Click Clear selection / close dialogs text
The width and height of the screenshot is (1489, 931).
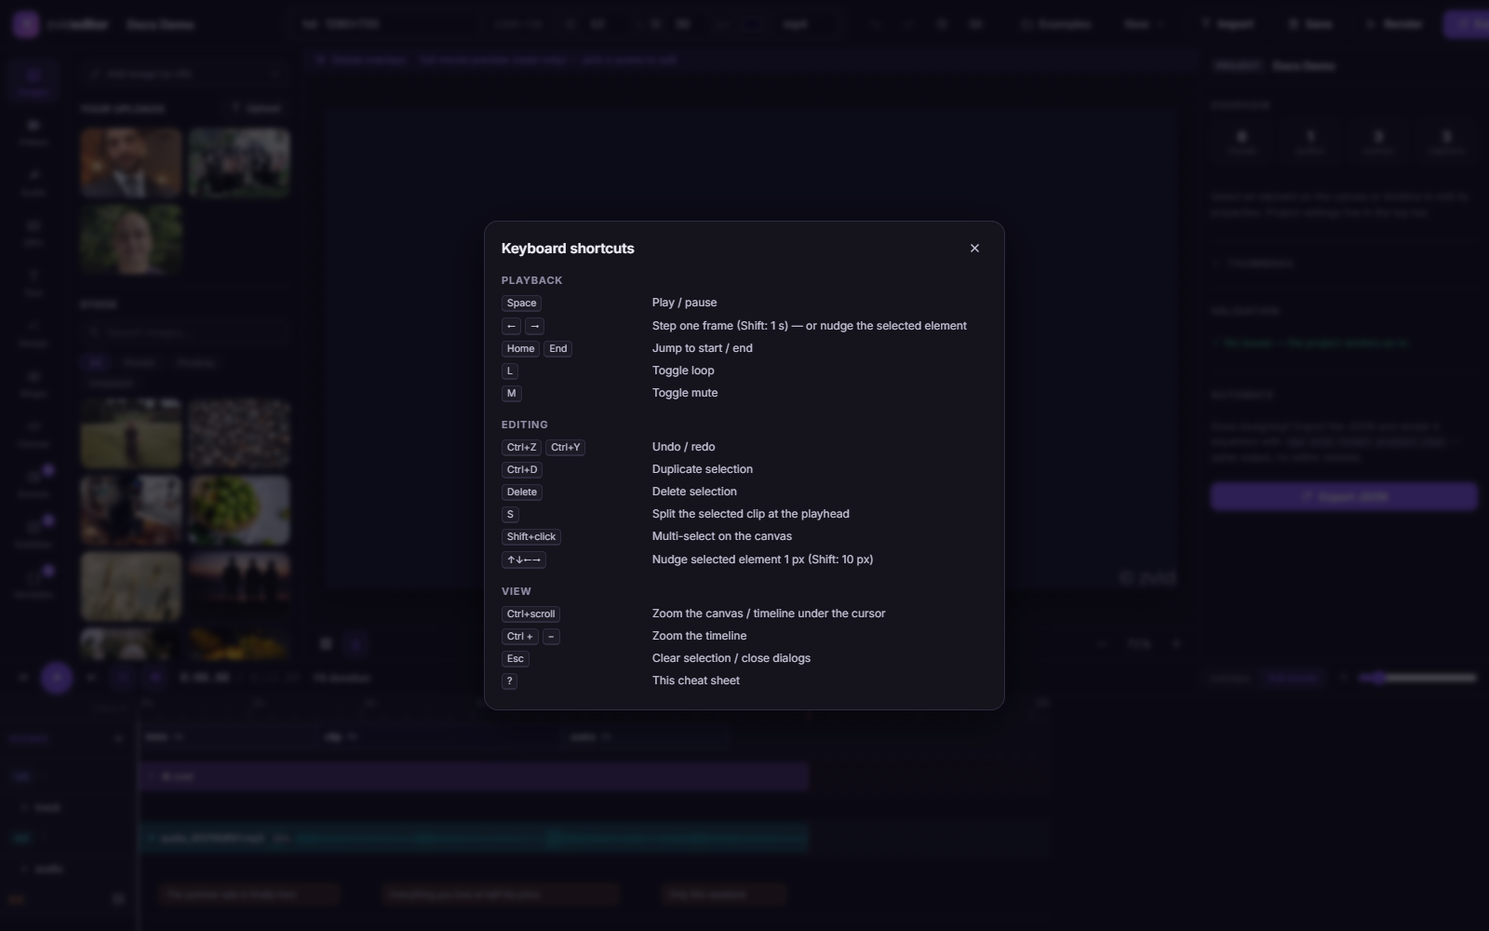tap(731, 658)
